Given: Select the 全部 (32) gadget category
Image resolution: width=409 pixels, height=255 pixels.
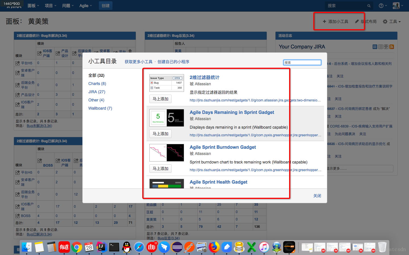Looking at the screenshot, I should 96,75.
